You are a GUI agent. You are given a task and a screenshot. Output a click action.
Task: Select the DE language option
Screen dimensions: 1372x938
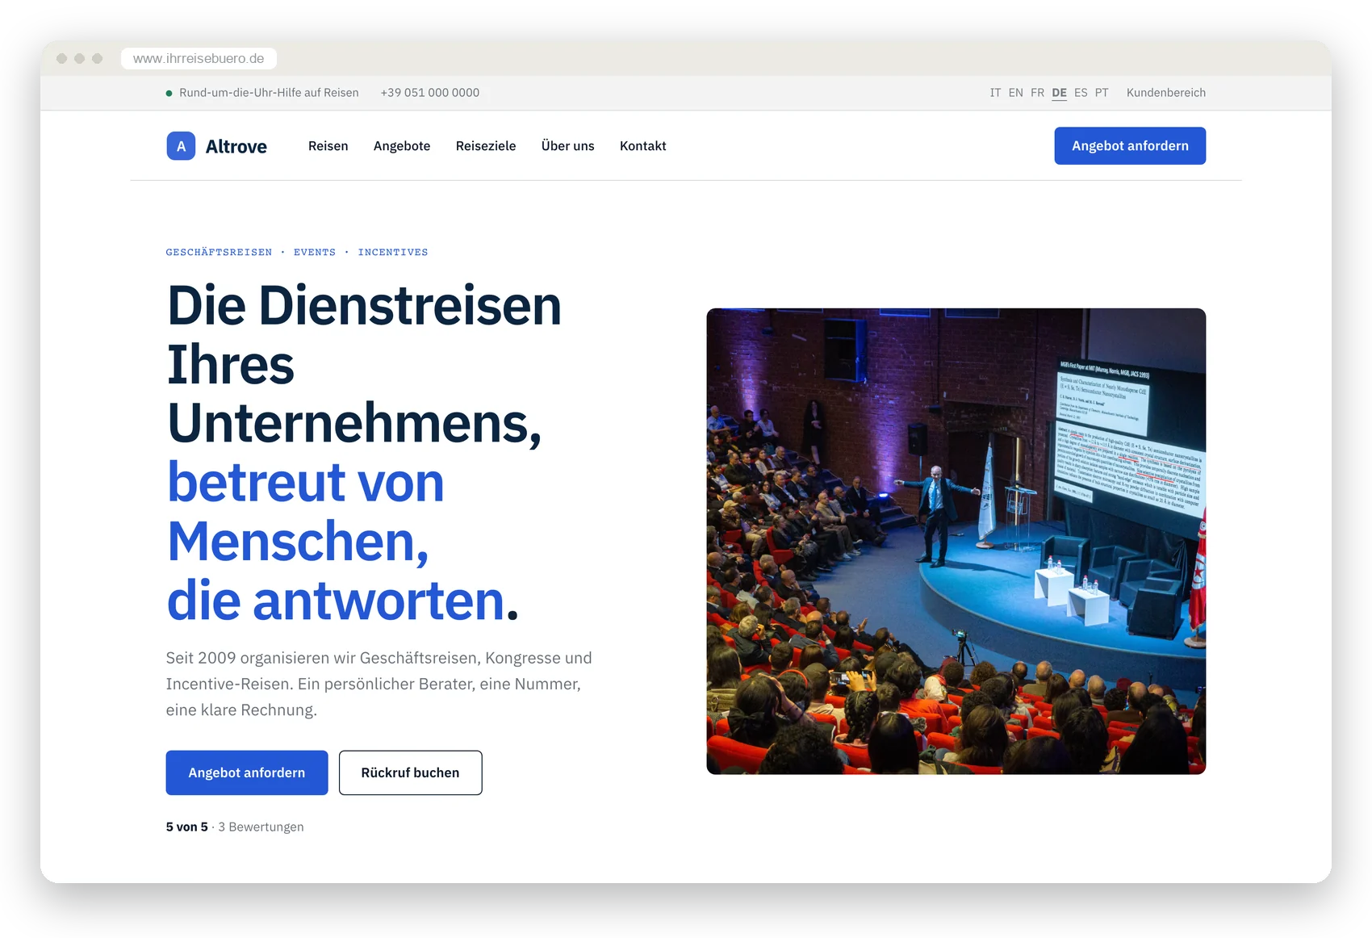tap(1059, 93)
